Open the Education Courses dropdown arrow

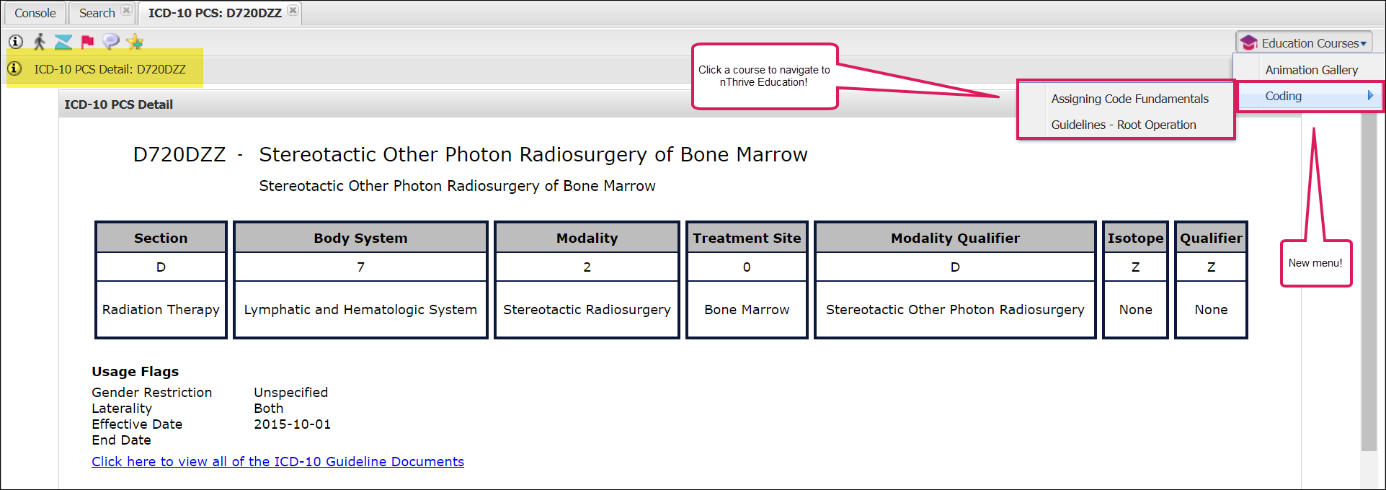point(1364,44)
